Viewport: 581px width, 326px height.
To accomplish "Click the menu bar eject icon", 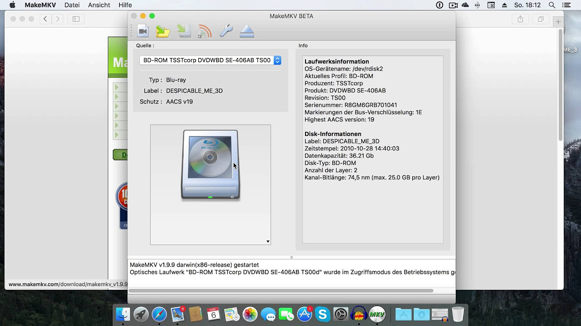I will (503, 5).
